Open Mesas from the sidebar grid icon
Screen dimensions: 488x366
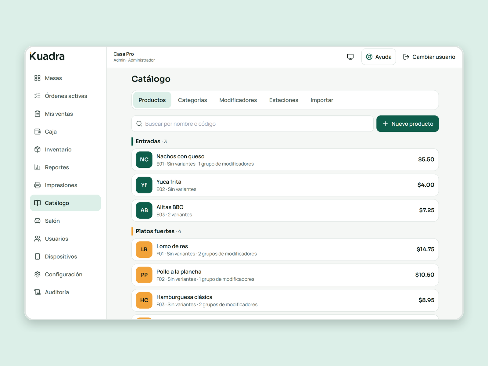tap(37, 78)
